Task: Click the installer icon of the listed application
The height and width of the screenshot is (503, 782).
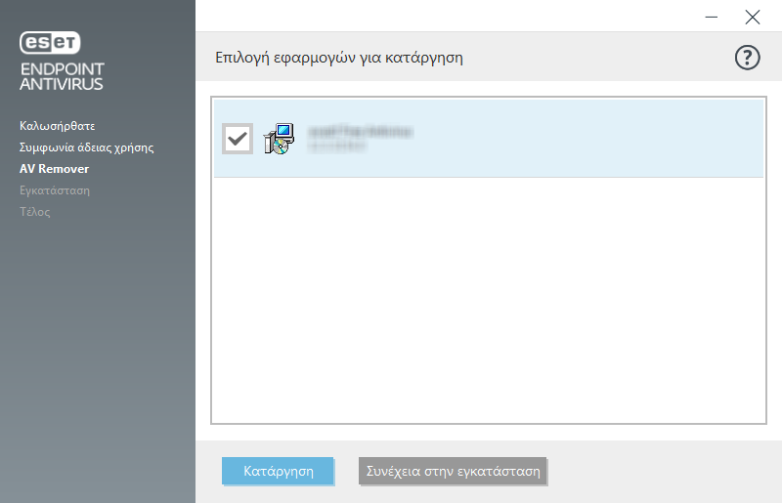Action: click(280, 139)
